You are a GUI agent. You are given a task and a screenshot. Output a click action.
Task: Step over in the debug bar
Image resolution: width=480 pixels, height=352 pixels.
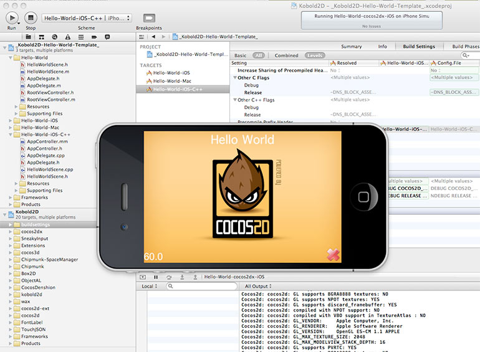[x=169, y=277]
